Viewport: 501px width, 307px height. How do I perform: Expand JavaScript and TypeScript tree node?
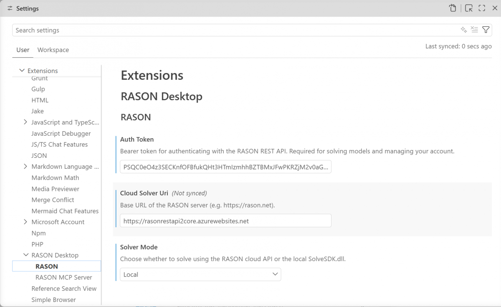26,122
